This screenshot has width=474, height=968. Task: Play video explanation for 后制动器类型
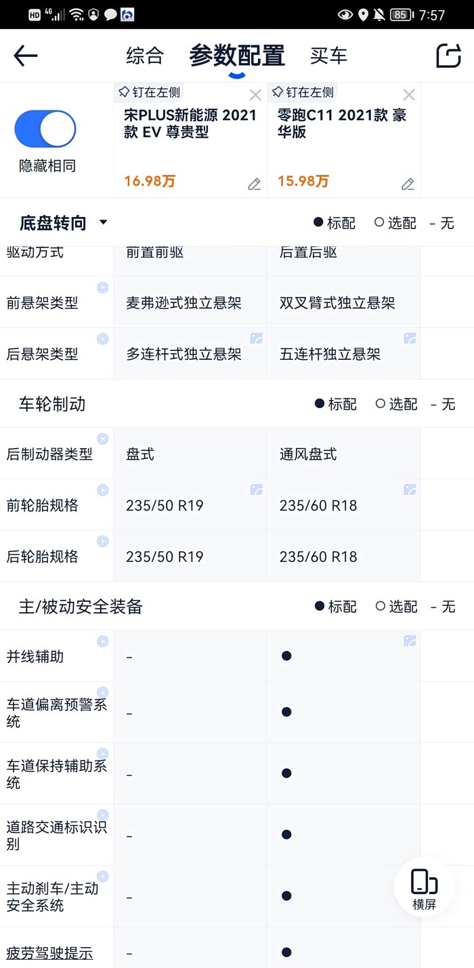pyautogui.click(x=102, y=439)
